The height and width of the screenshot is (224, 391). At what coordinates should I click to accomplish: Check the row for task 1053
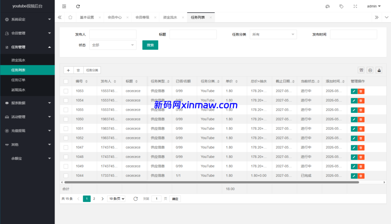pos(66,91)
